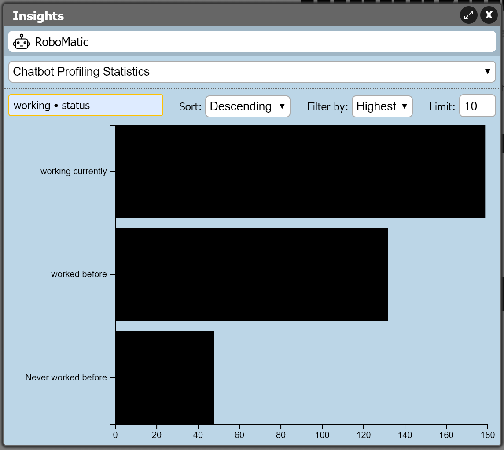The height and width of the screenshot is (450, 504).
Task: Open the Filter by Highest dropdown
Action: (382, 106)
